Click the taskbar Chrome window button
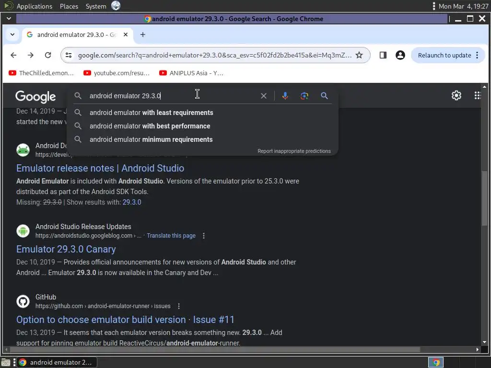Image resolution: width=491 pixels, height=368 pixels. pos(57,362)
